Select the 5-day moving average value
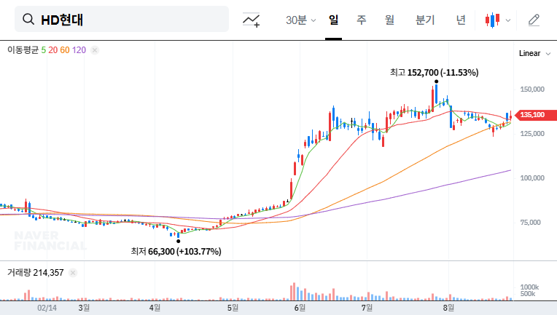 (43, 50)
